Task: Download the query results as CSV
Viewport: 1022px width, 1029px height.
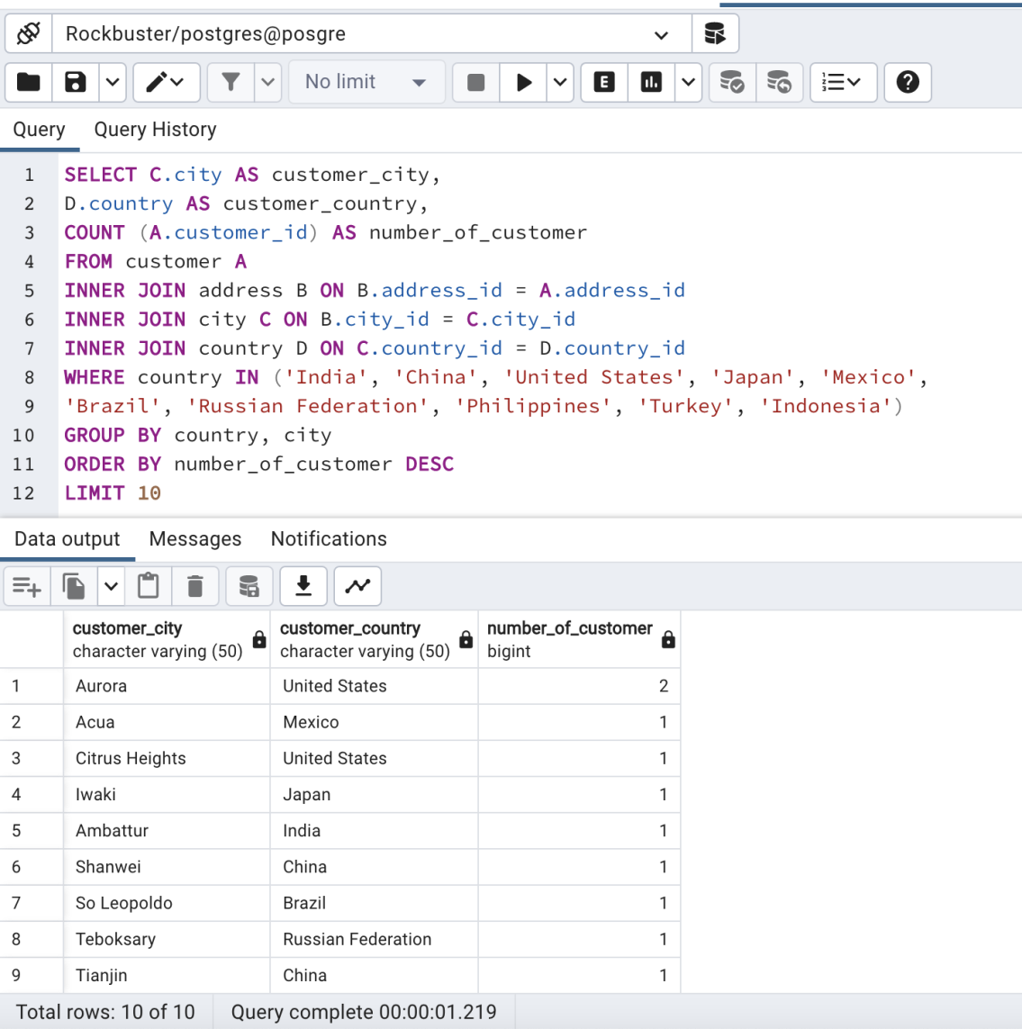Action: tap(303, 586)
